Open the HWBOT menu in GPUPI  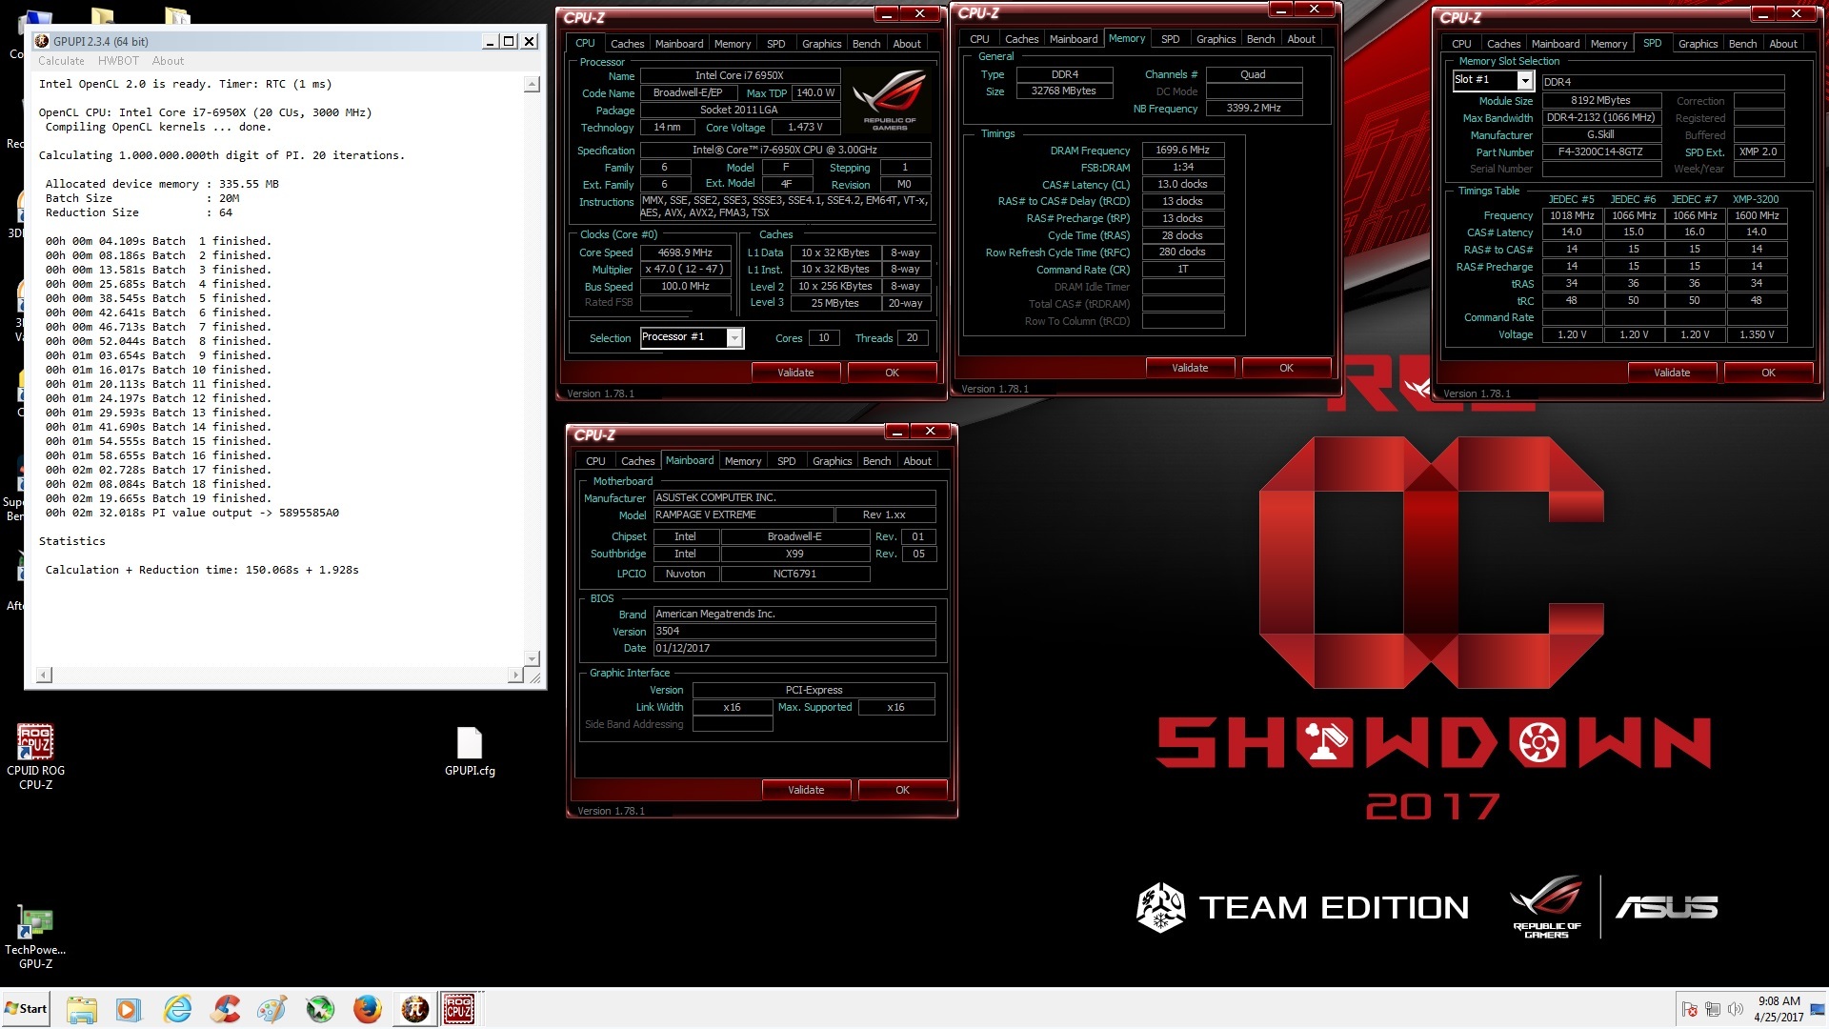(x=118, y=61)
